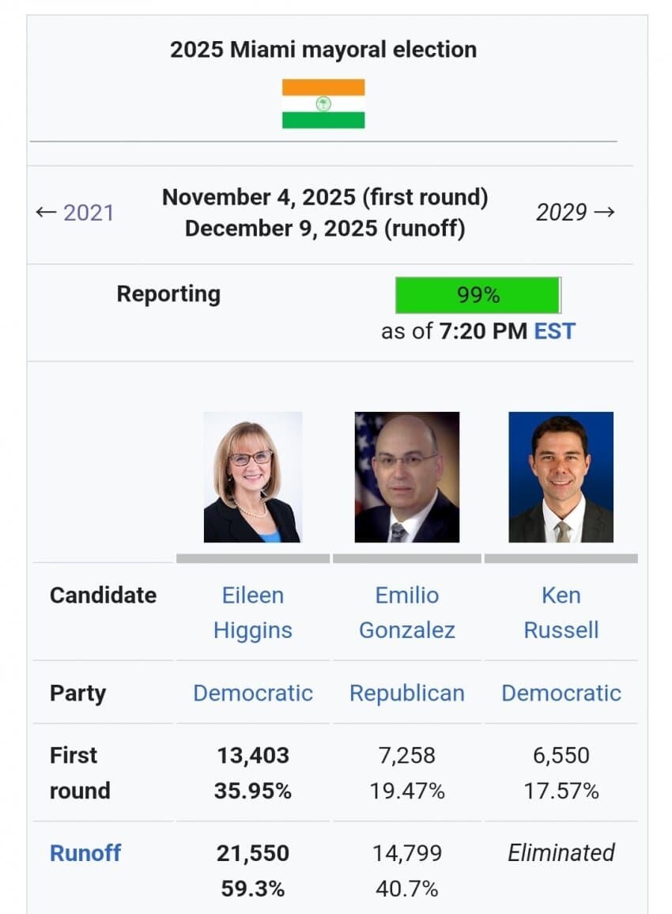Image resolution: width=672 pixels, height=914 pixels.
Task: Click Higgins' runoff vote count 21,550
Action: 253,853
